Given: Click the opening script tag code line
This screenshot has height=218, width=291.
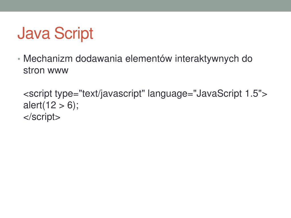Looking at the screenshot, I should [145, 94].
